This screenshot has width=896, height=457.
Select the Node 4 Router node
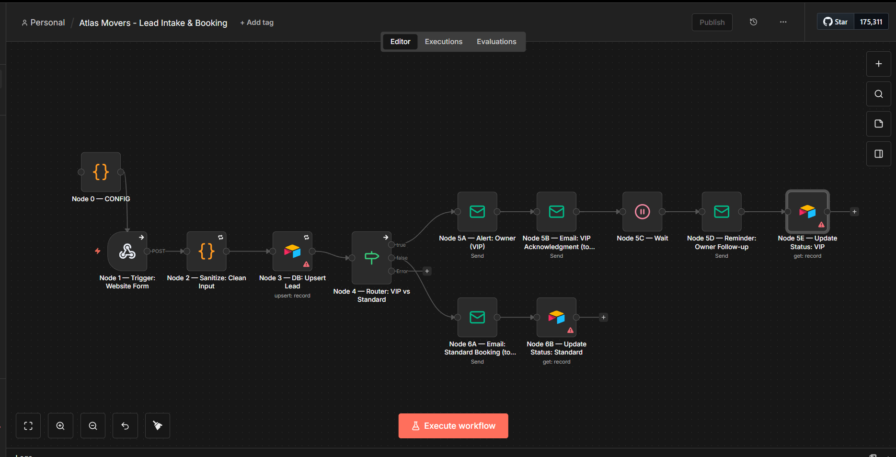coord(371,258)
